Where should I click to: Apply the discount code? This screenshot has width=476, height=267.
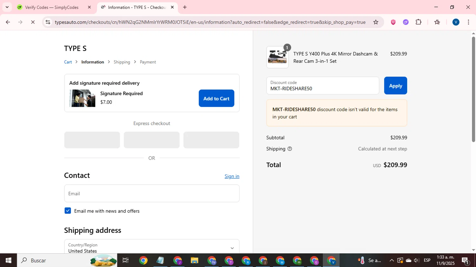(395, 86)
